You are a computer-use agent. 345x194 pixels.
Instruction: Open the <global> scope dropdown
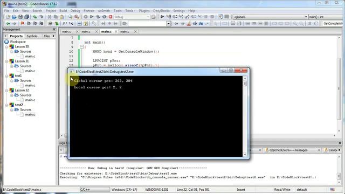pos(306,17)
